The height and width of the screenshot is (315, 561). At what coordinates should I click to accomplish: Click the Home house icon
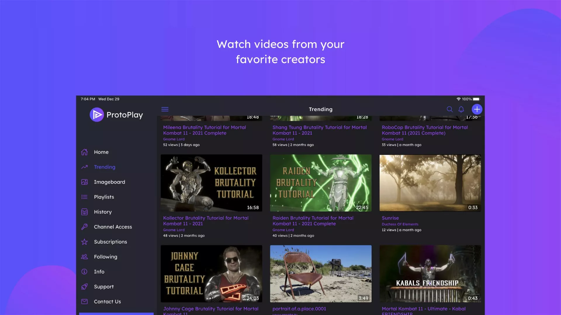[x=84, y=152]
